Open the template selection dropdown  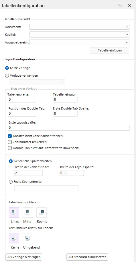tap(37, 82)
